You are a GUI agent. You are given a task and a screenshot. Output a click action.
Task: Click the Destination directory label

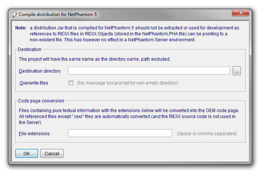[x=40, y=71]
